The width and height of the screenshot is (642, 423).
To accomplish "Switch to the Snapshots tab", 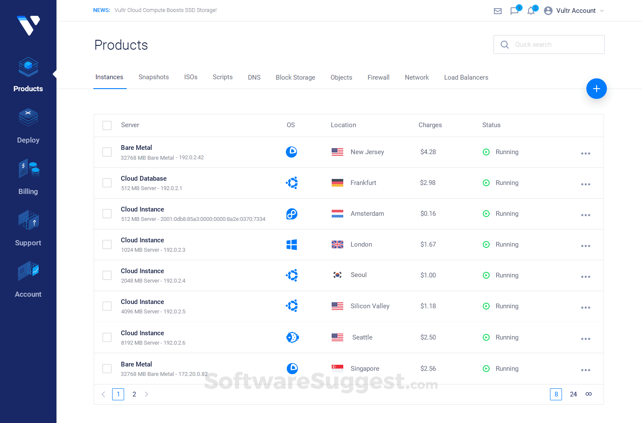I will tap(154, 77).
